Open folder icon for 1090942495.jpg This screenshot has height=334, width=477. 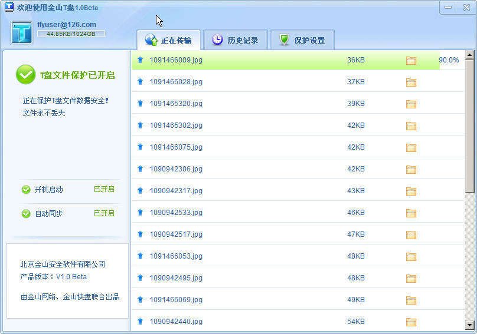click(x=411, y=279)
